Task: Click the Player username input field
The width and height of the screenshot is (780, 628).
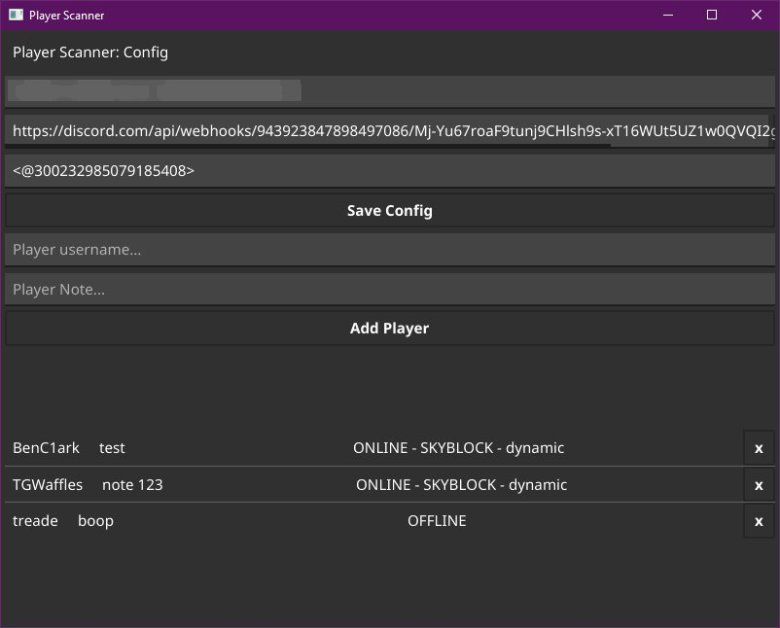Action: coord(389,249)
